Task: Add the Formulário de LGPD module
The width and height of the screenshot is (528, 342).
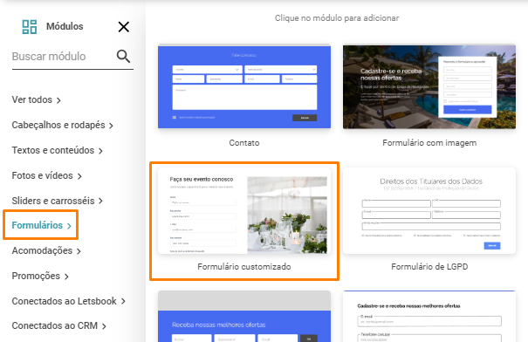Action: point(429,210)
